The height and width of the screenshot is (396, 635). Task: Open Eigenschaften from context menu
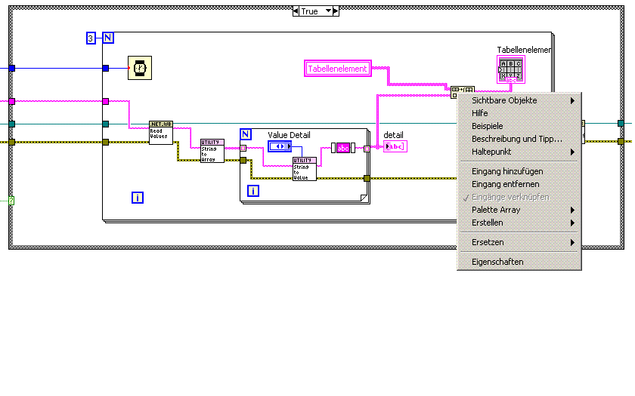point(519,262)
